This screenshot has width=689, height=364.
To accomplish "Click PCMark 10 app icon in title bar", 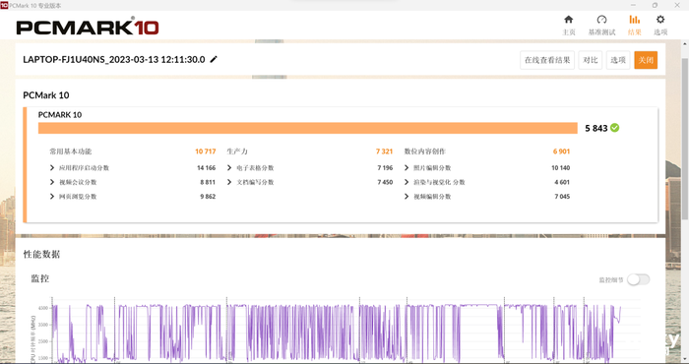I will (4, 5).
